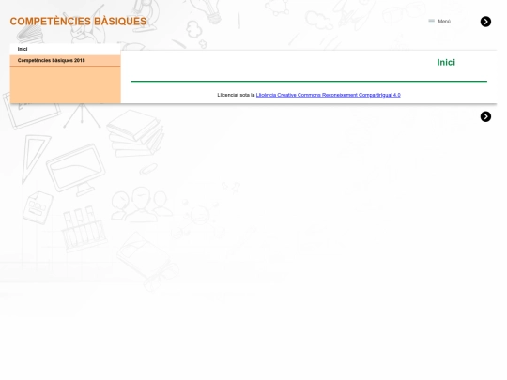Viewport: 507px width, 380px height.
Task: Select the Inici item in the sidebar
Action: coord(65,49)
